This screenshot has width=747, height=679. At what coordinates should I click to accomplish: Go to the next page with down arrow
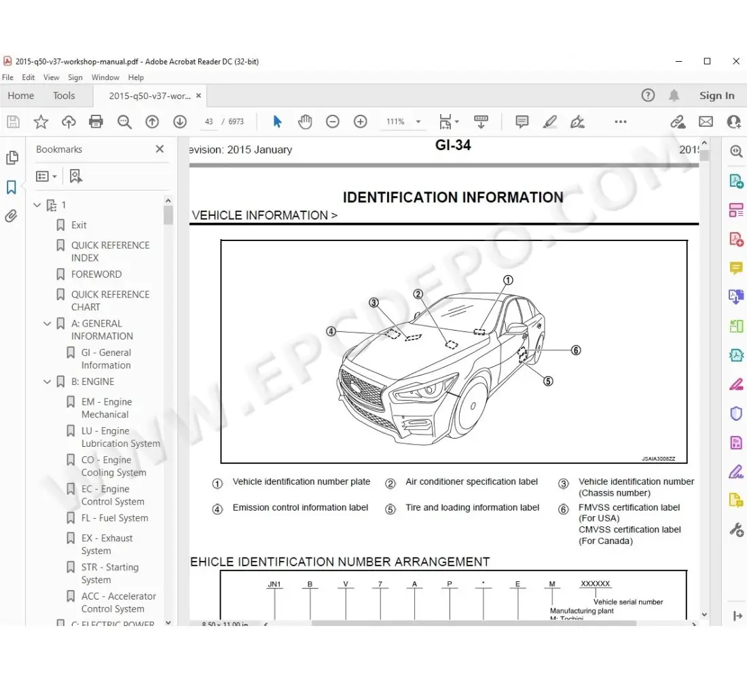click(179, 122)
